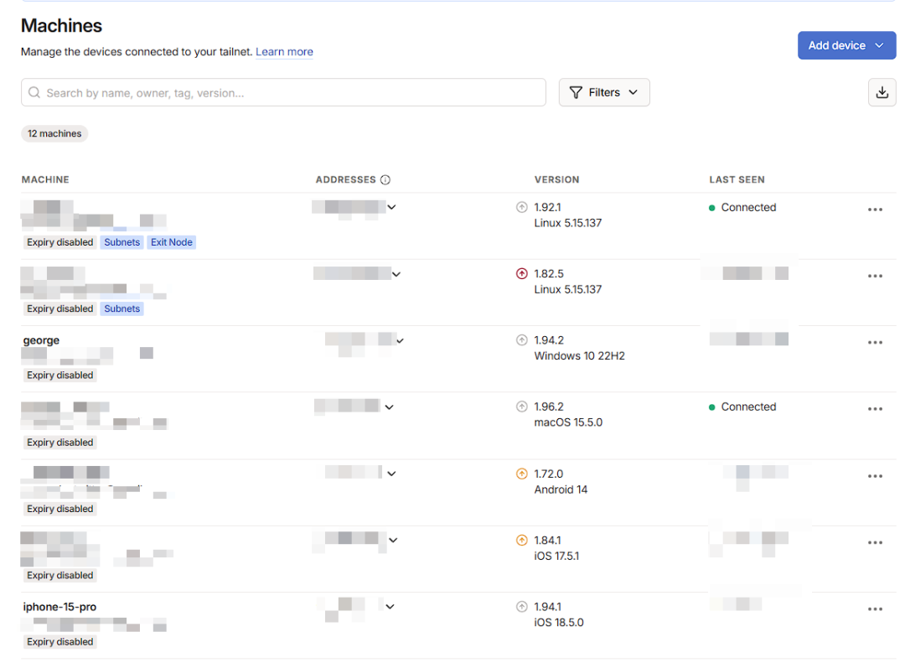Click the Machines page heading
Screen dimensions: 905x663
click(61, 25)
